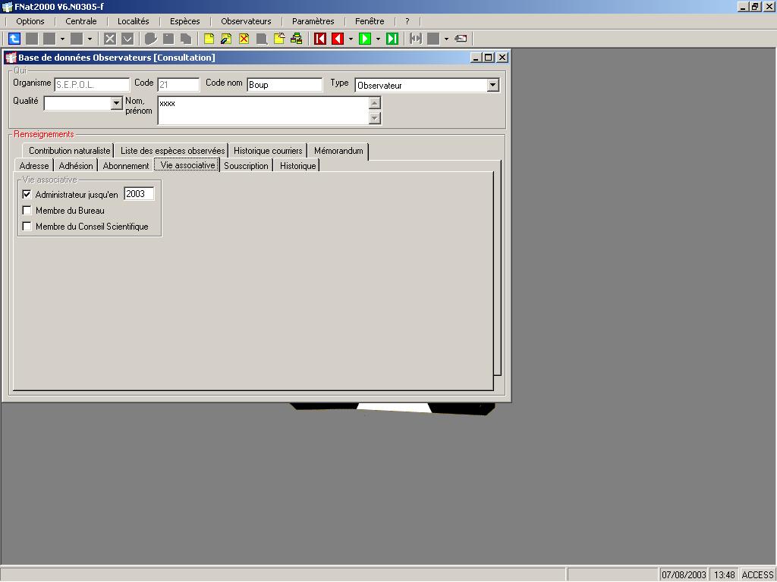Switch to Contribution naturaliste tab
Image resolution: width=777 pixels, height=582 pixels.
[69, 151]
